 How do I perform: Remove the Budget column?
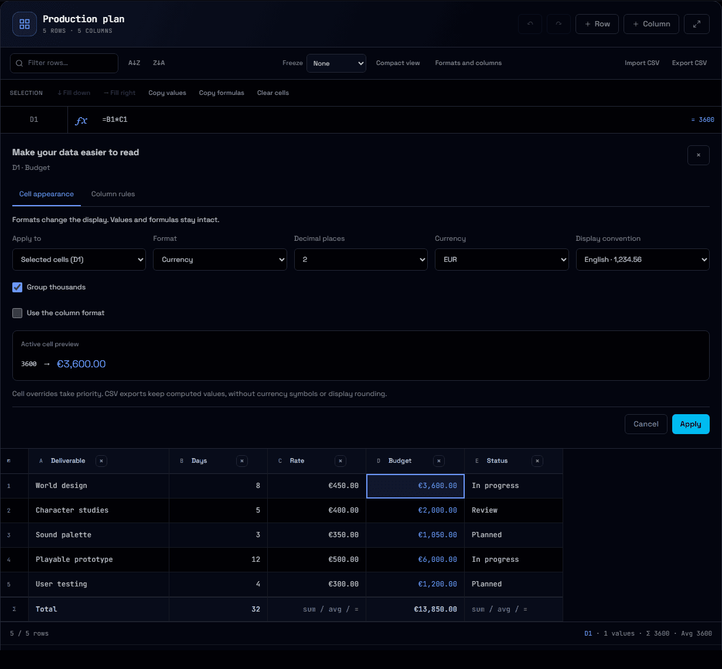point(439,461)
